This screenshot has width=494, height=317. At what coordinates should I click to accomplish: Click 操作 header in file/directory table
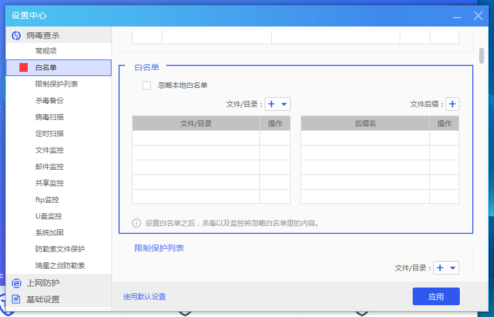pos(275,123)
